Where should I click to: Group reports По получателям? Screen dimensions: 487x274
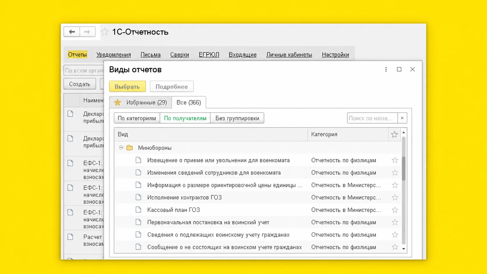pyautogui.click(x=185, y=118)
